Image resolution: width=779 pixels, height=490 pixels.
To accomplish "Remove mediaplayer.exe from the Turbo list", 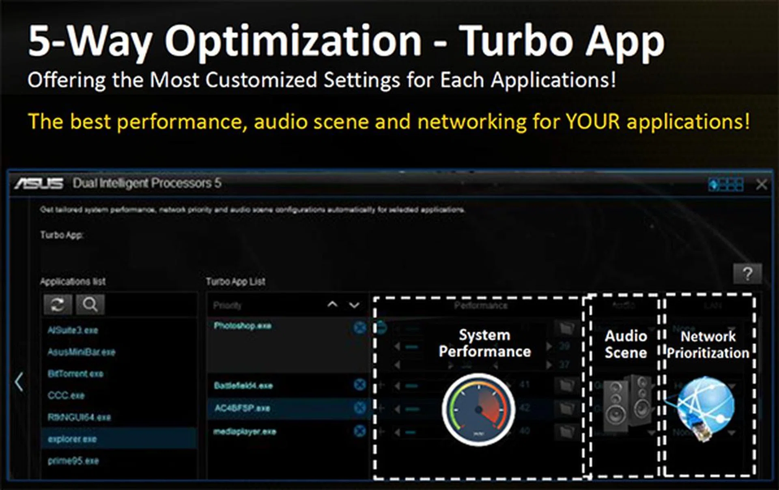I will point(359,431).
